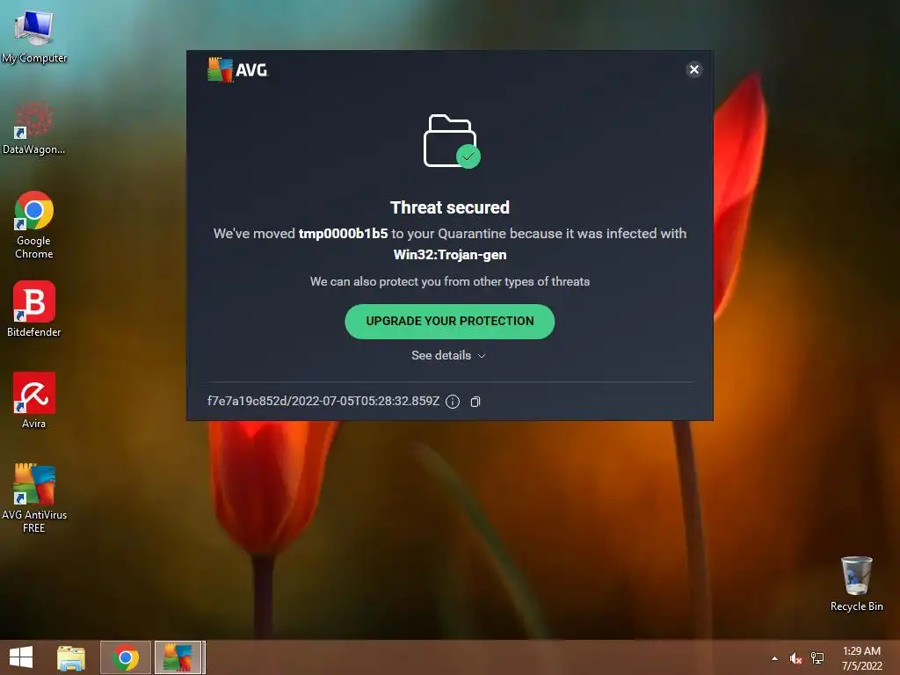Click the info icon beside the timestamp
The image size is (900, 675).
pyautogui.click(x=453, y=401)
